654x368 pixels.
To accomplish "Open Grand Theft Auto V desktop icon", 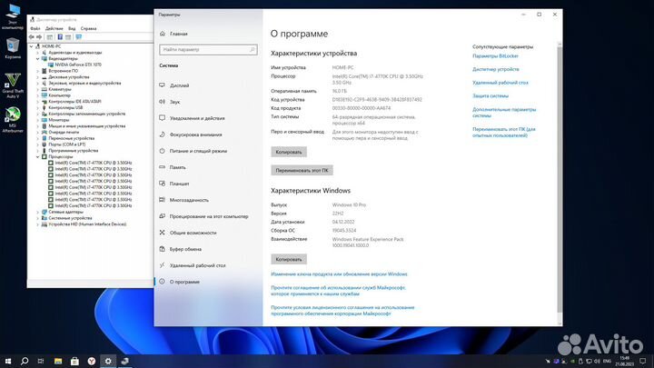I will (13, 85).
